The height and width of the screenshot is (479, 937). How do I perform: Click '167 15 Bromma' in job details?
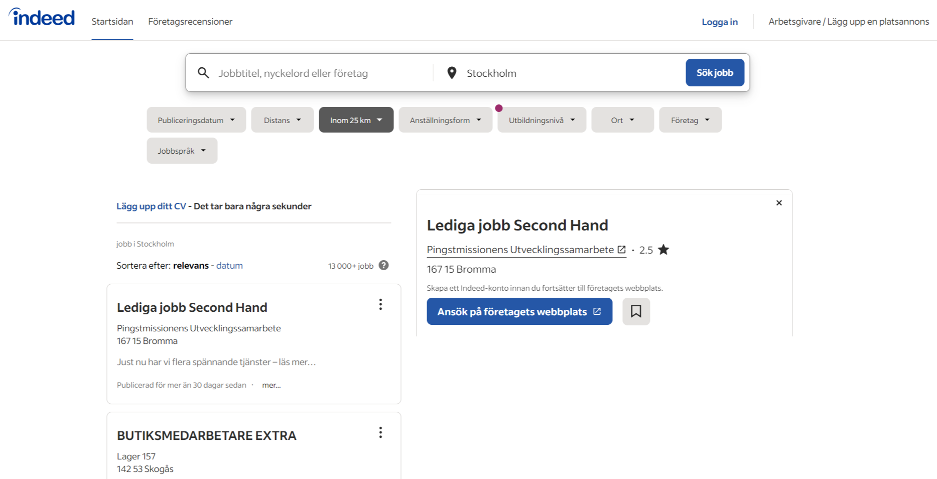461,269
